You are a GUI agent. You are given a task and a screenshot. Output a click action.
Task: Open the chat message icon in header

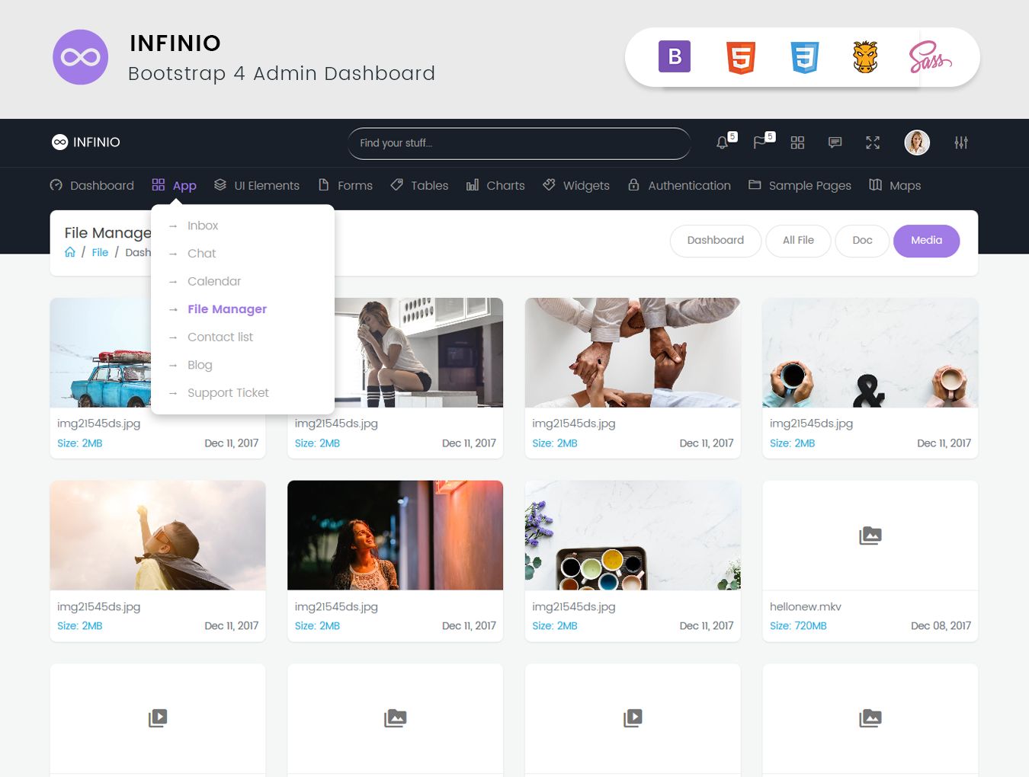(x=835, y=142)
